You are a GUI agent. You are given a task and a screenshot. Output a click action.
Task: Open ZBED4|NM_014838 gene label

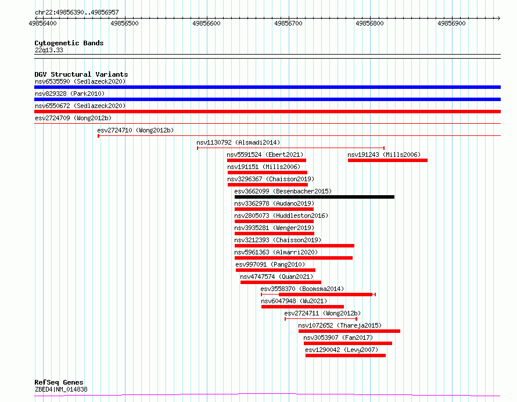click(x=61, y=389)
